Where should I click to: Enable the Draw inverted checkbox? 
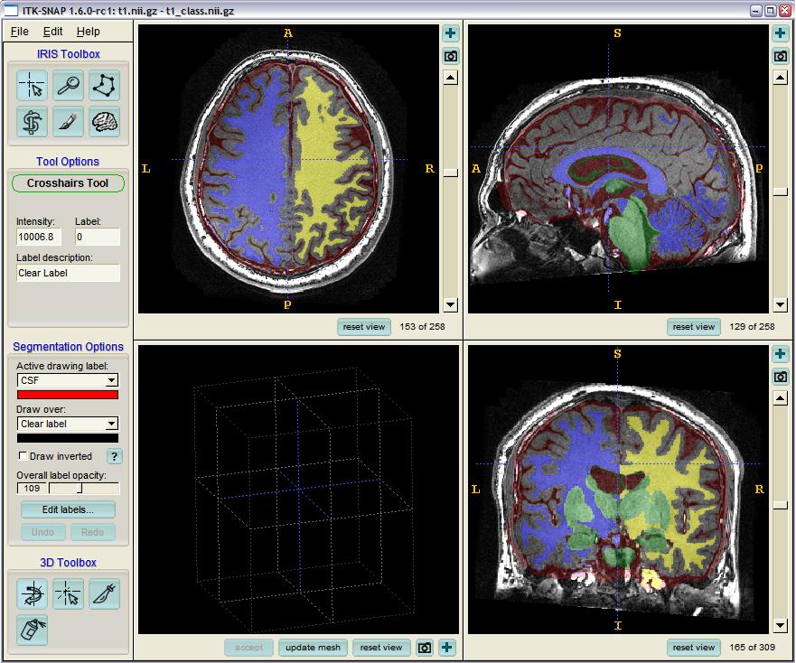pos(23,456)
